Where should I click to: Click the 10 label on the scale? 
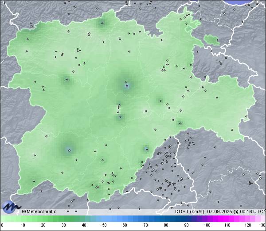pyautogui.click(x=23, y=225)
